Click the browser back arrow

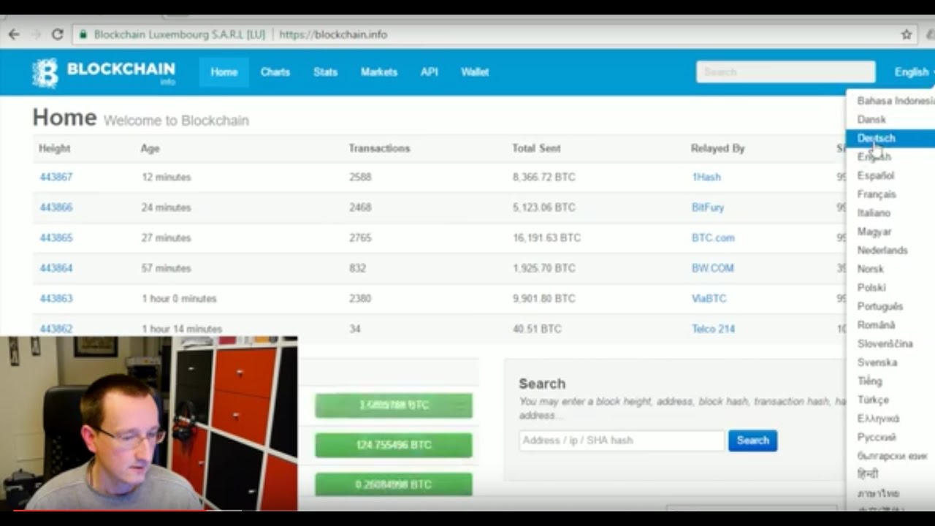14,34
